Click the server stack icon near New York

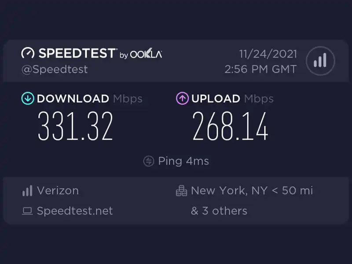[181, 191]
